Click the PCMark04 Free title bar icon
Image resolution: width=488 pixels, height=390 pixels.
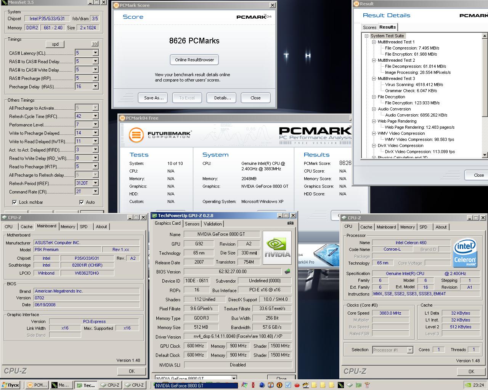(x=122, y=118)
